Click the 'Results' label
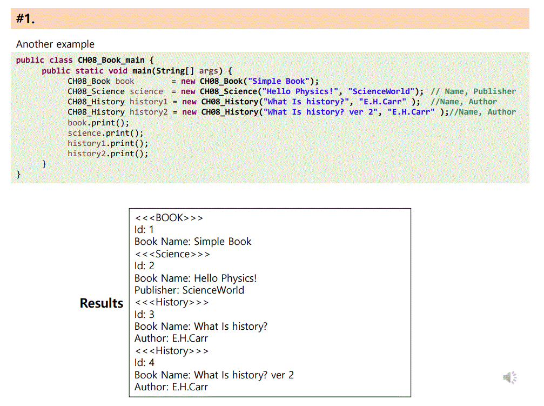 (101, 303)
